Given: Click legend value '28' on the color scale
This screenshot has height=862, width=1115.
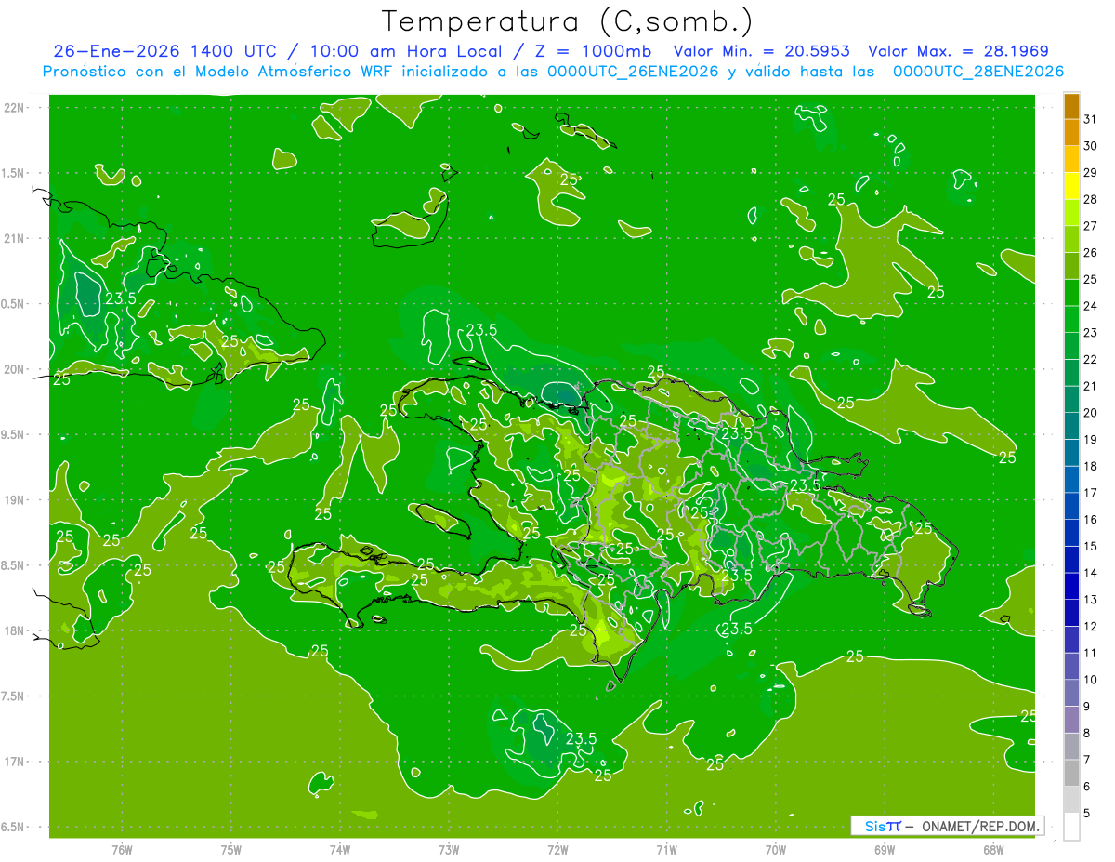Looking at the screenshot, I should (1091, 199).
